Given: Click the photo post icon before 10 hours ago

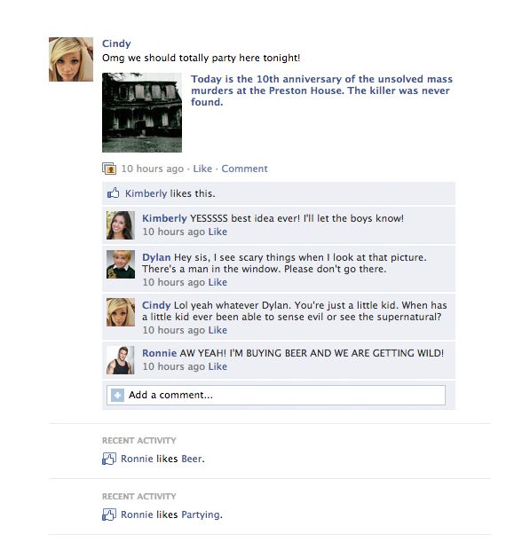Looking at the screenshot, I should (109, 169).
